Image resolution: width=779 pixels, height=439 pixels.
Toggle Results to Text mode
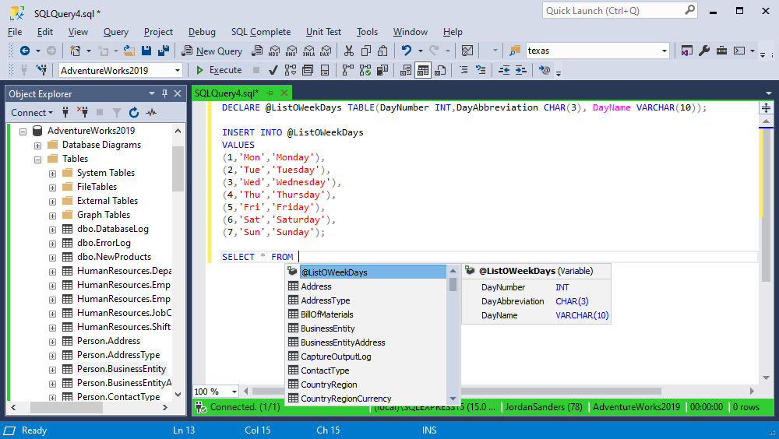[x=406, y=70]
